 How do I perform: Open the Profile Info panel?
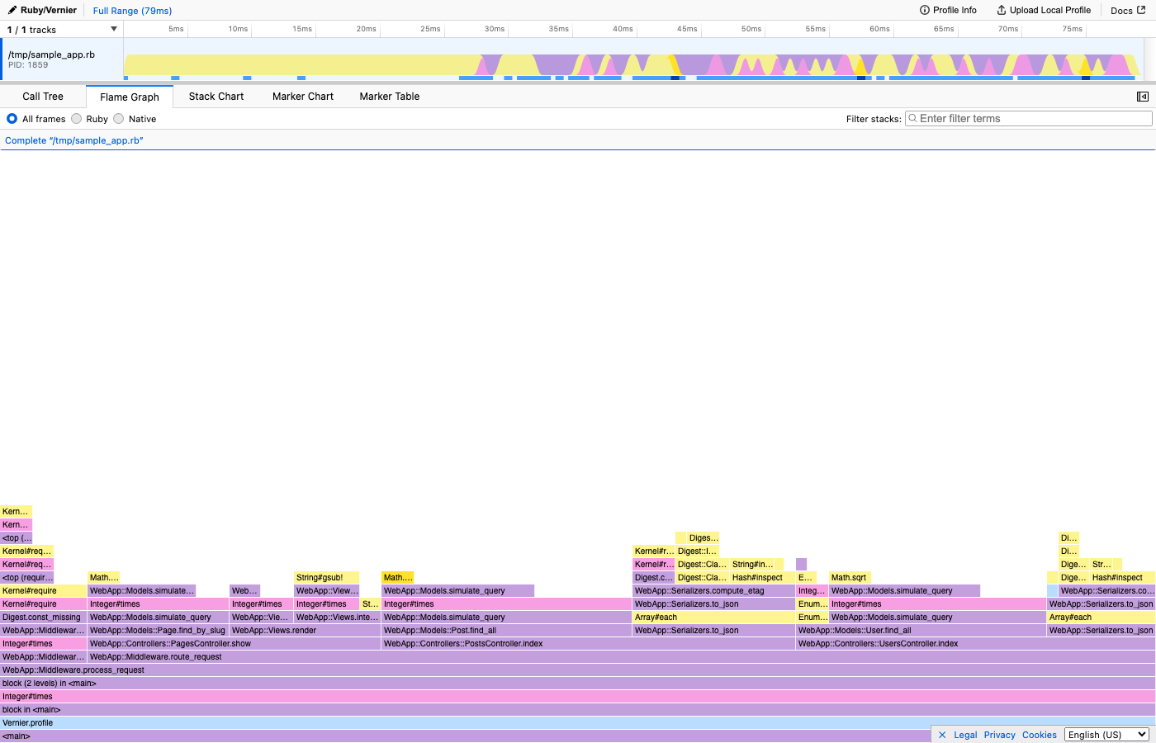click(948, 11)
